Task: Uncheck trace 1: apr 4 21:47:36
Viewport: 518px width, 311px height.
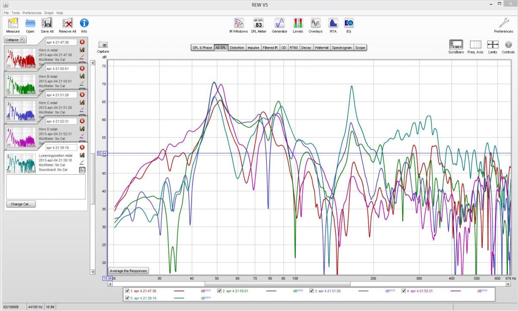Action: 128,291
